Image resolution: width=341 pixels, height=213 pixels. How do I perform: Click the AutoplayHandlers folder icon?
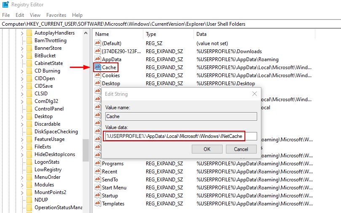pyautogui.click(x=29, y=33)
